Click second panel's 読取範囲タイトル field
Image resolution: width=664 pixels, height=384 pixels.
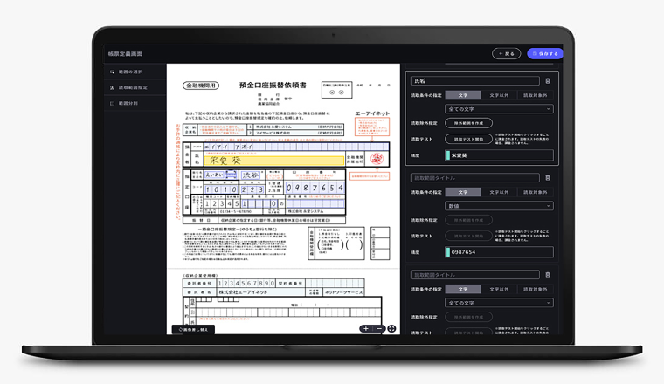[474, 178]
